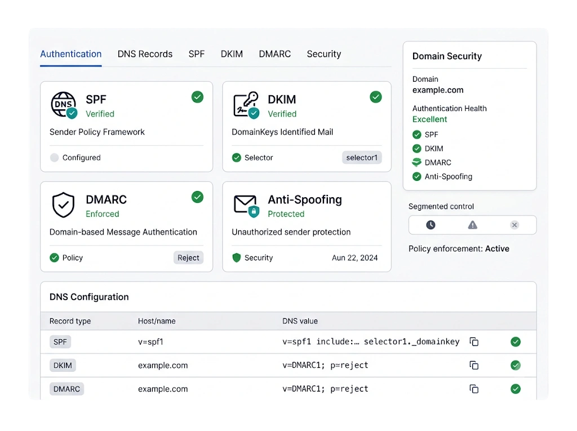The width and height of the screenshot is (577, 431).
Task: Click the DomainKeys Identified Mail description
Action: coord(282,132)
